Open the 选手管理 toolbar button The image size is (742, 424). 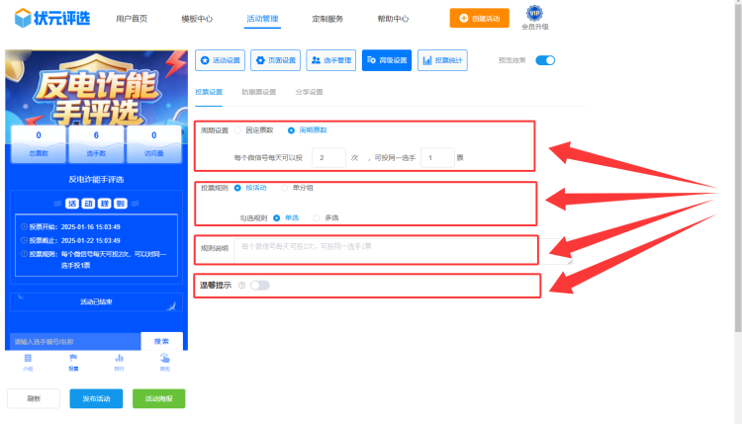pyautogui.click(x=331, y=60)
